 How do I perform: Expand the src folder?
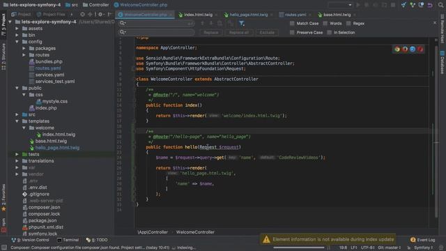click(17, 114)
